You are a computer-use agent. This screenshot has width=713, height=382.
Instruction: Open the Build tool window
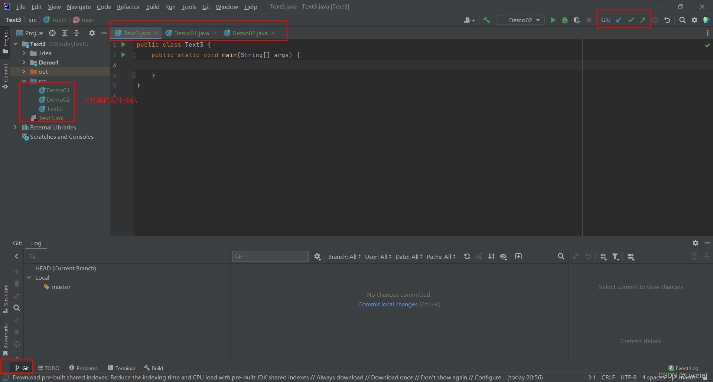(154, 368)
